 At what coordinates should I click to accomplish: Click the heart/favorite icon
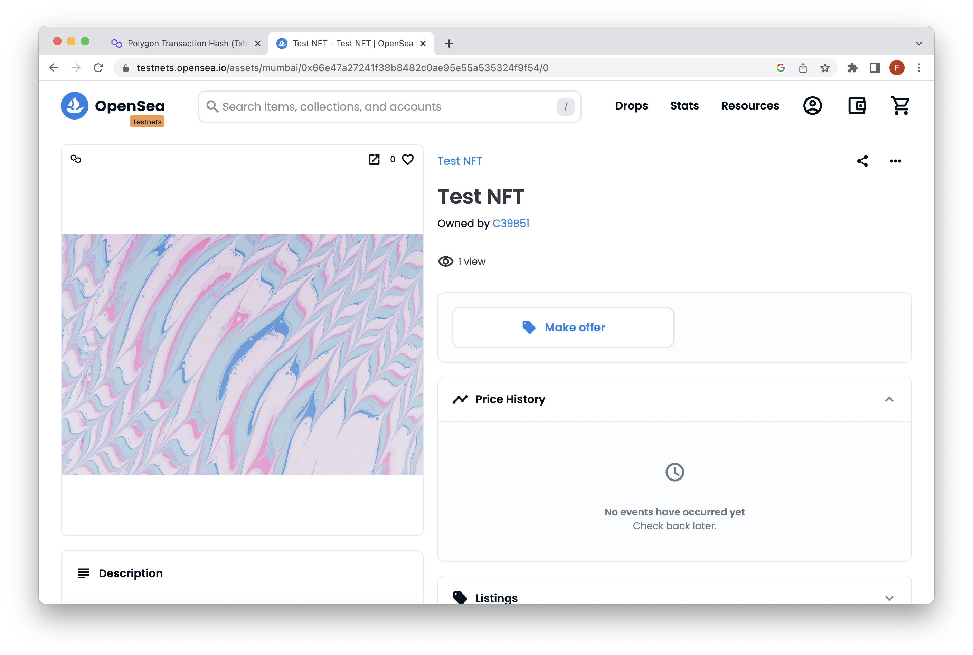pyautogui.click(x=407, y=159)
